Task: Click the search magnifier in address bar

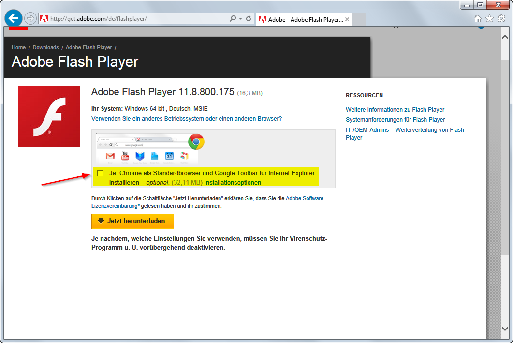Action: point(233,19)
